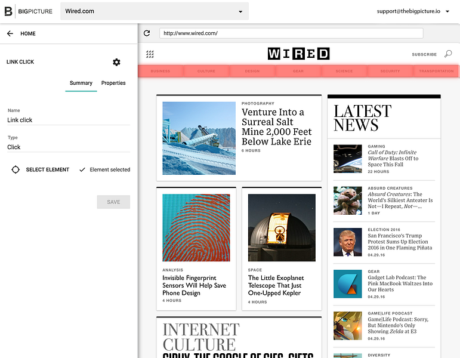Image resolution: width=460 pixels, height=358 pixels.
Task: Click the BigPicture B logo icon
Action: [8, 11]
